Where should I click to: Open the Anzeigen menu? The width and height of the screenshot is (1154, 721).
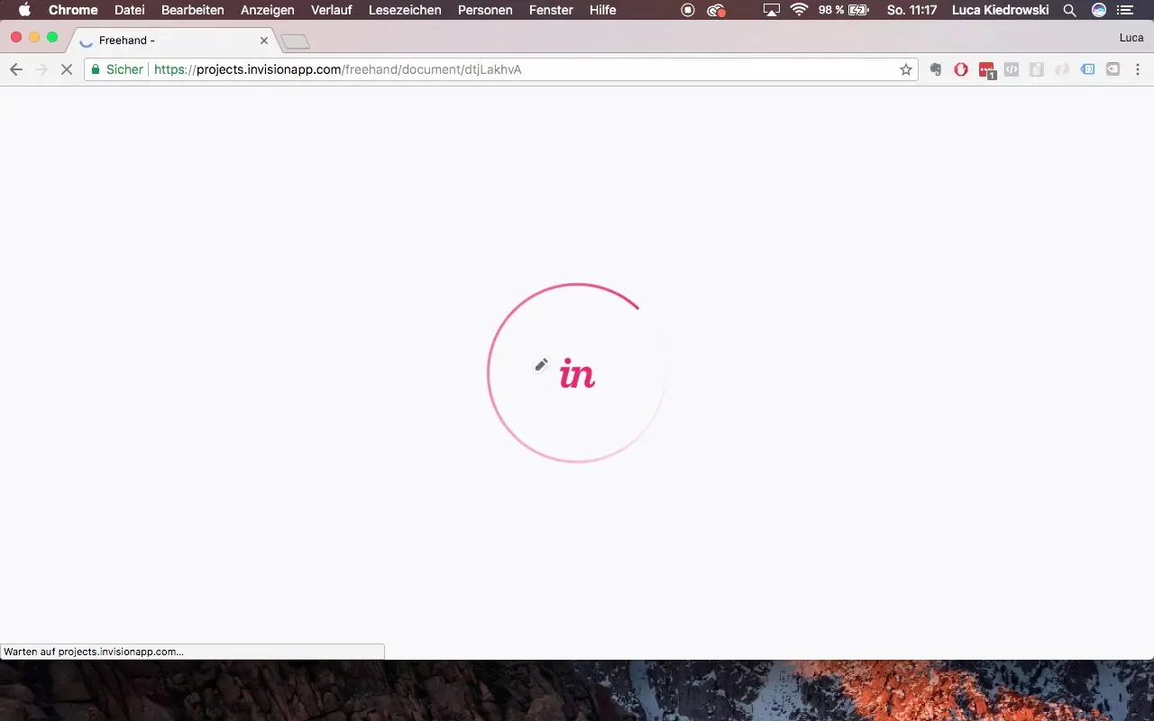(x=268, y=10)
